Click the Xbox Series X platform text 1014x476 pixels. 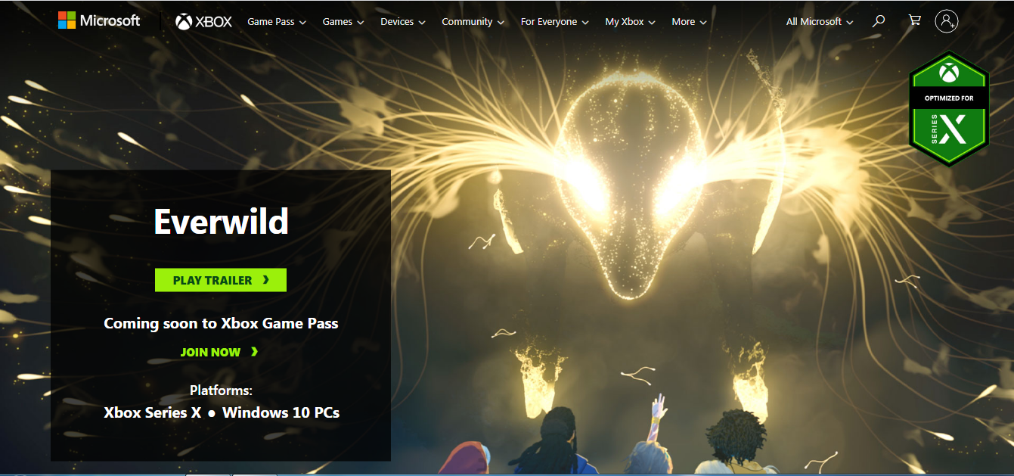152,412
